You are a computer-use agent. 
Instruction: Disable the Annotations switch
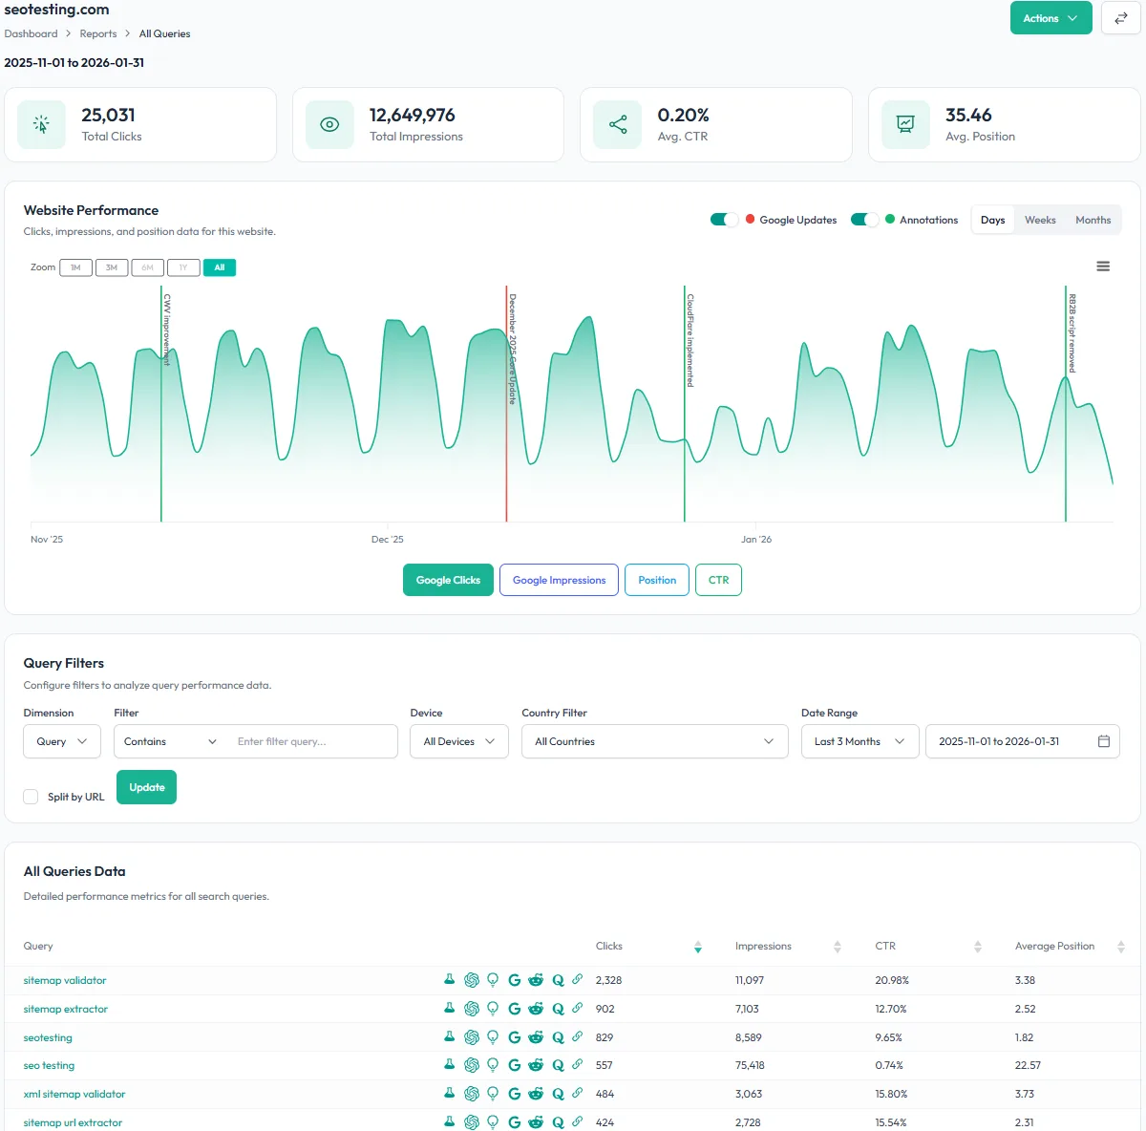864,219
